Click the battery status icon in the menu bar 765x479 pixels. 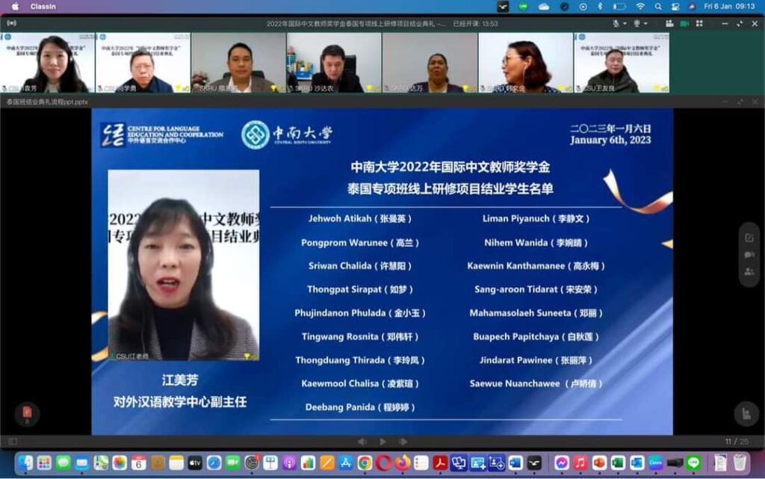[619, 6]
